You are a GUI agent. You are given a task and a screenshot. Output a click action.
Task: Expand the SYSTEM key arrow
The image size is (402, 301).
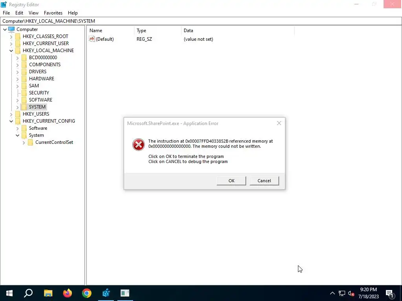point(17,107)
